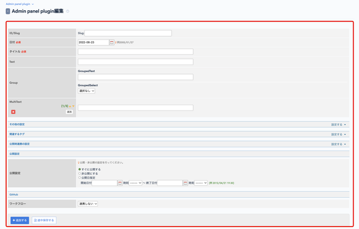
Task: Expand 設定する for 公開時連携の設定
Action: click(339, 144)
